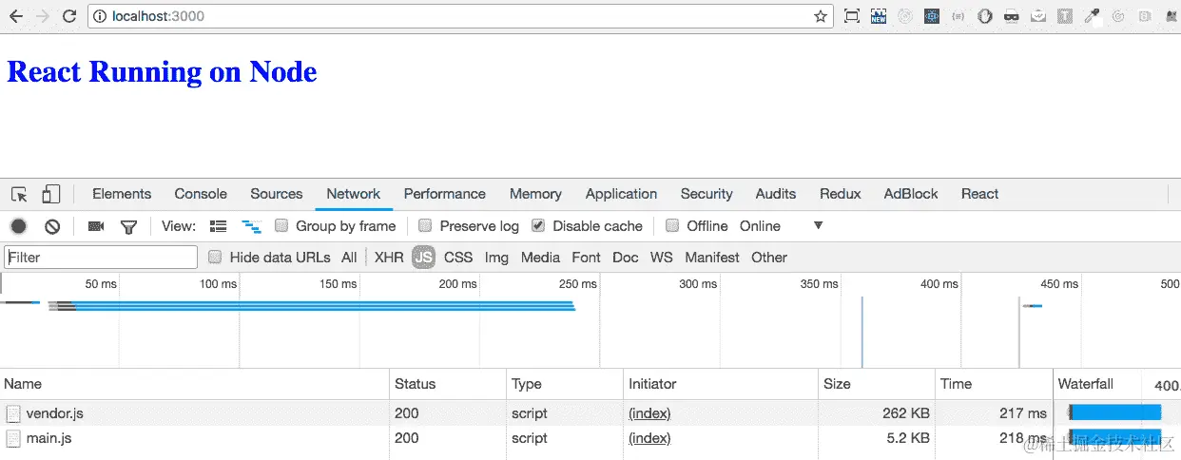Screen dimensions: 1181x460
Task: Toggle the waterfall overview icon
Action: 251,226
